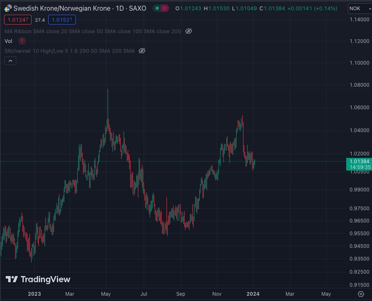Open the NOK currency dropdown
This screenshot has width=372, height=301.
360,8
